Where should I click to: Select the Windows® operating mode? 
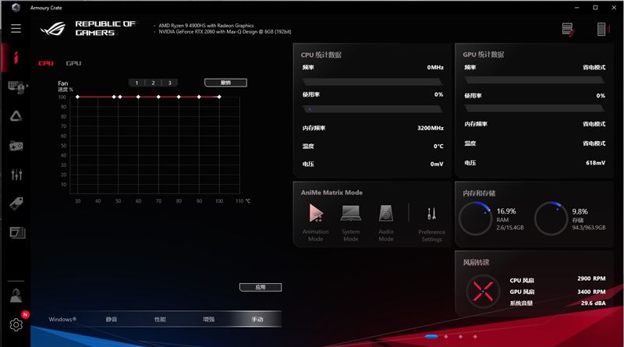[62, 319]
